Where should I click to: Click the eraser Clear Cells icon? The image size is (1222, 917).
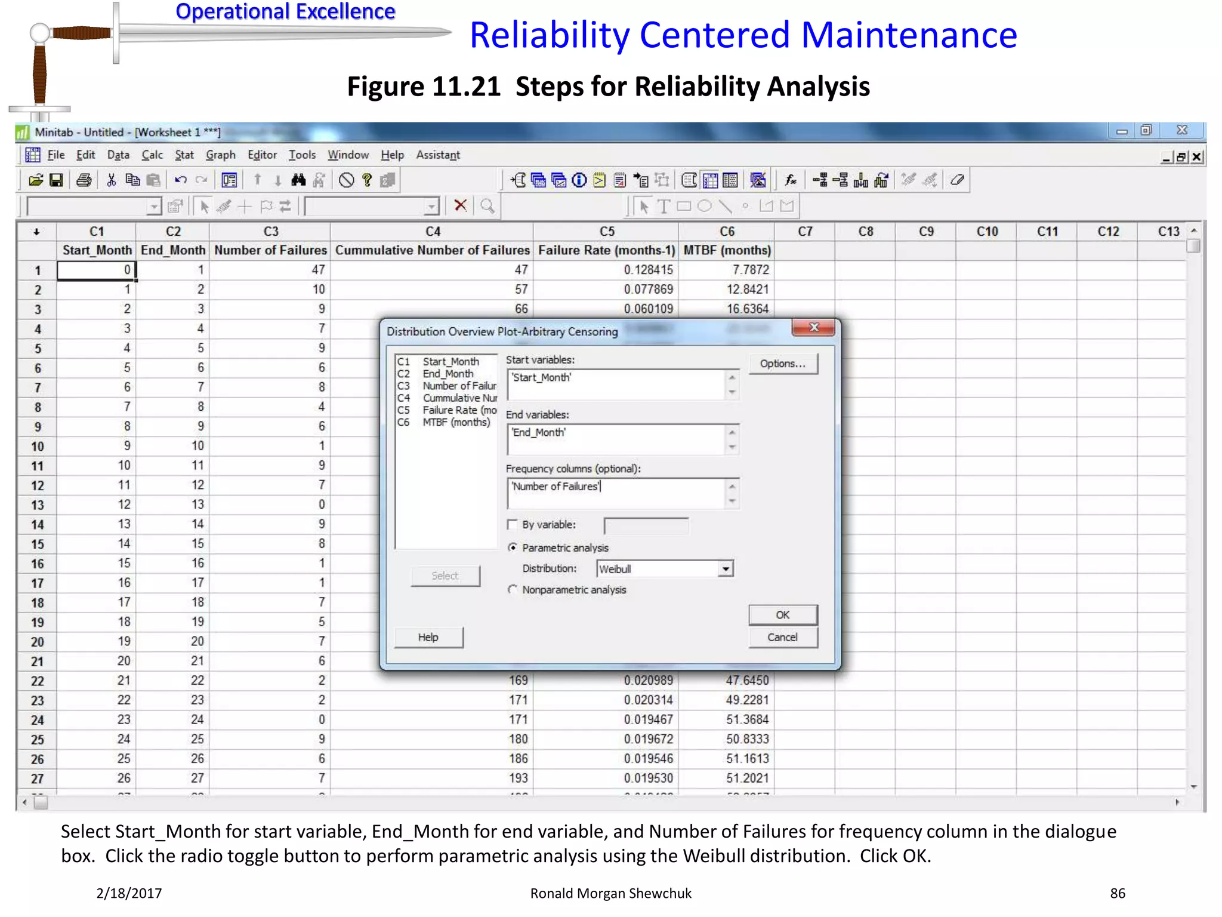click(957, 180)
